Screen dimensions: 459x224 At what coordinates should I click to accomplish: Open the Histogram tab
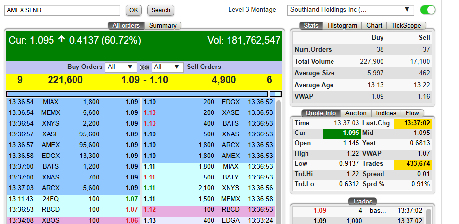(x=342, y=26)
